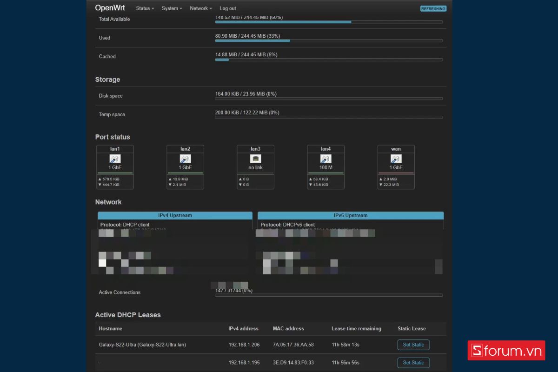558x372 pixels.
Task: Click the Used memory progress bar
Action: [329, 40]
